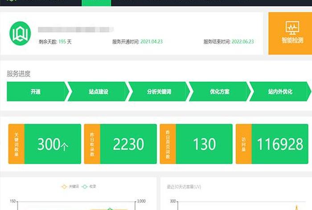Viewport: 312px width, 210px height.
Task: Select the 开通 progress step
Action: [x=38, y=92]
